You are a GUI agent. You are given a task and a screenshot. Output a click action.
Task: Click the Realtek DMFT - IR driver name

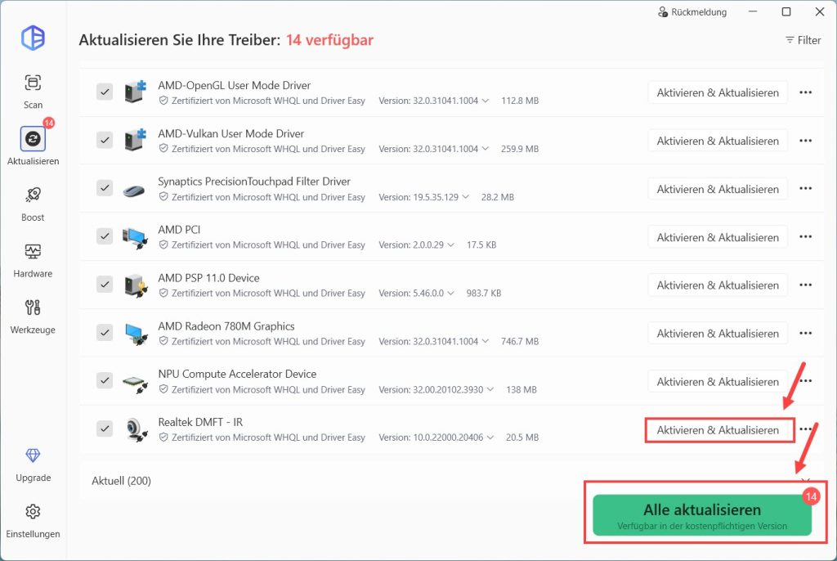click(x=200, y=422)
